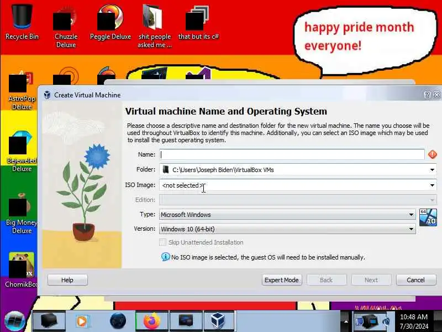Click the red name error warning icon
Screen dimensions: 442x332
point(433,154)
